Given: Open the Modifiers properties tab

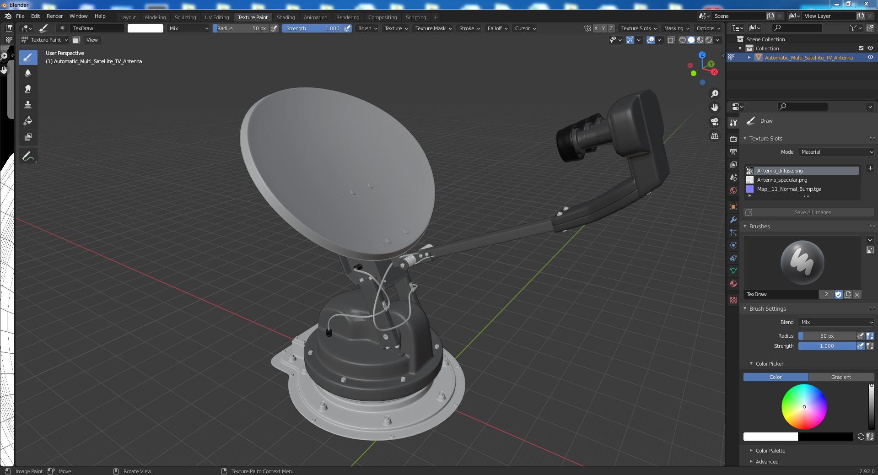Looking at the screenshot, I should click(x=733, y=219).
